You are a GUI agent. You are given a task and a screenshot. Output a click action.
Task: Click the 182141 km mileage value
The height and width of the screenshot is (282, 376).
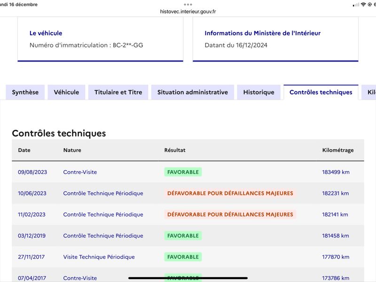coord(335,214)
